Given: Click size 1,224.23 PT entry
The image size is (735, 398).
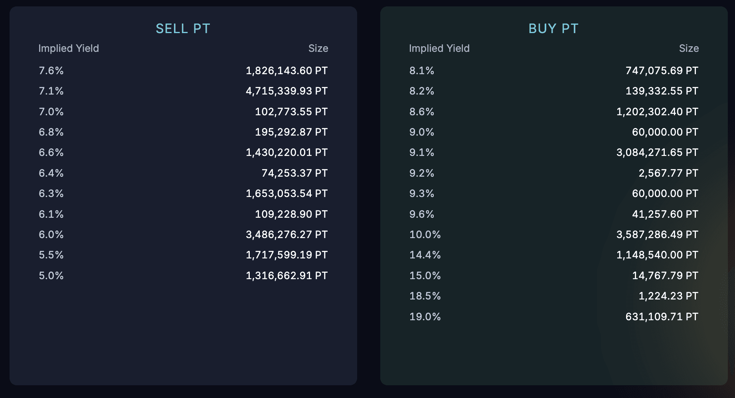Looking at the screenshot, I should pos(668,296).
